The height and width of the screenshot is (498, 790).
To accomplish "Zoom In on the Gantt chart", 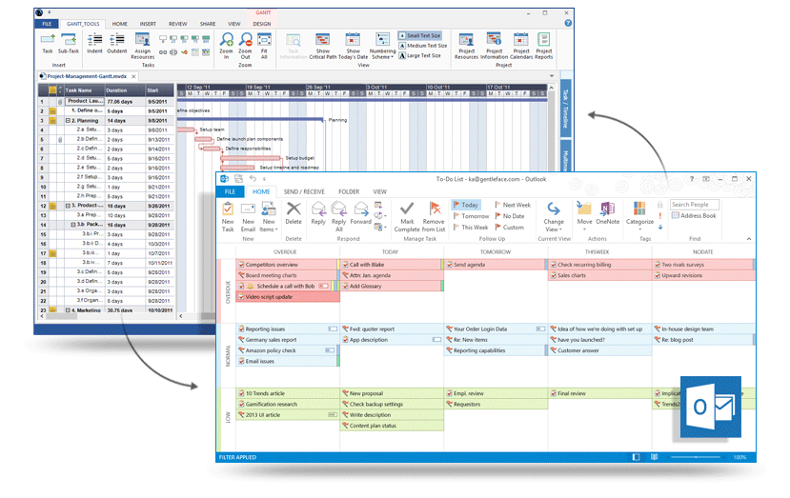I will click(227, 46).
